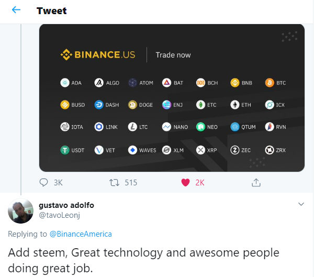Screen dimensions: 314x277
Task: Go back using the blue arrow
Action: pyautogui.click(x=16, y=9)
